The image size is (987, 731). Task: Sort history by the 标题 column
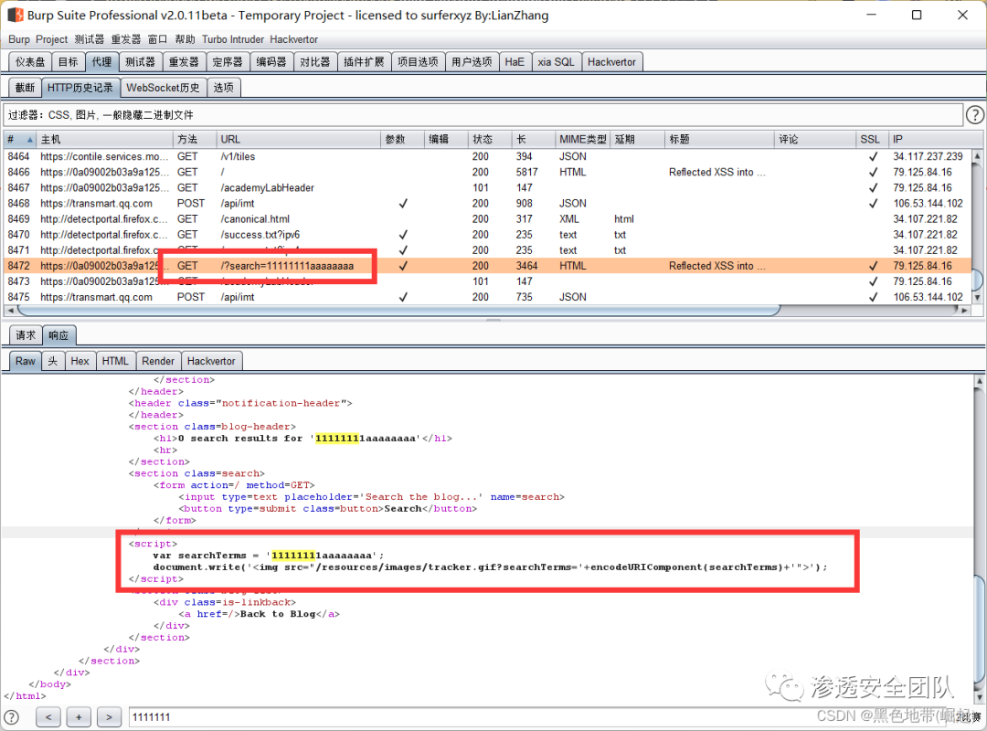click(719, 139)
